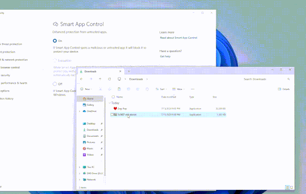This screenshot has width=306, height=194.
Task: Unpin Desktop from quick access
Action: pyautogui.click(x=101, y=124)
